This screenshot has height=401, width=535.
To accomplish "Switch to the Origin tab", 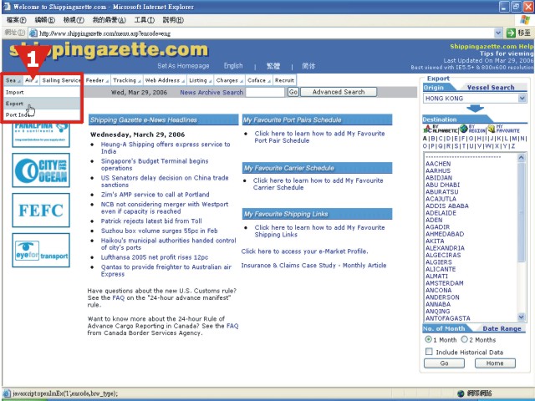I will click(433, 87).
